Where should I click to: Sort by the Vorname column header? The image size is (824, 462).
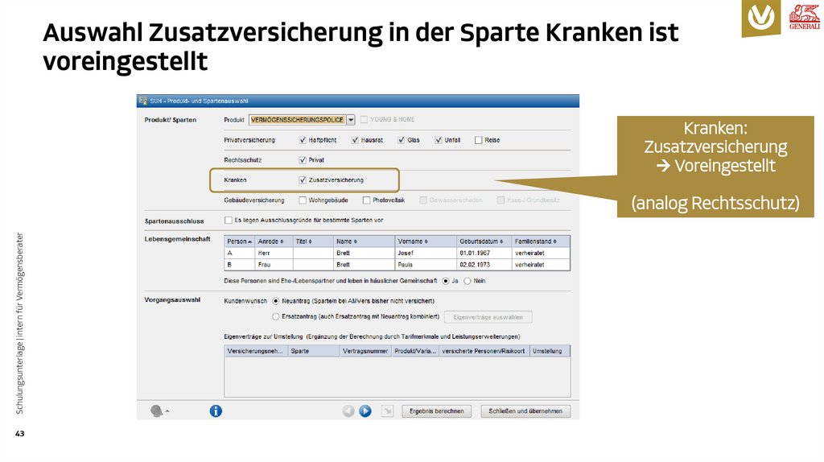coord(426,241)
